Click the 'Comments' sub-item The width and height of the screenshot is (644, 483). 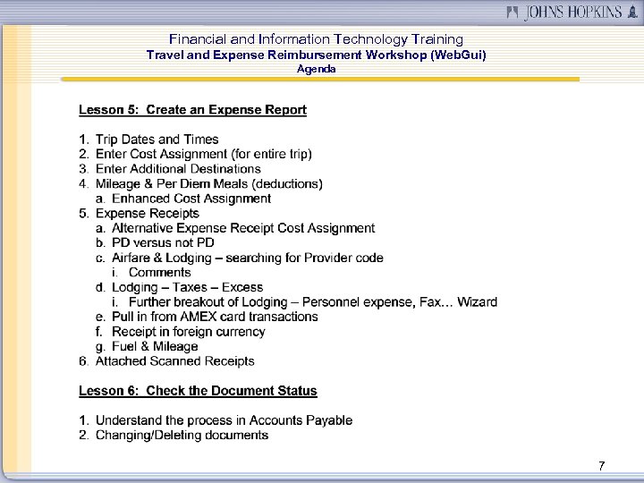[x=160, y=272]
